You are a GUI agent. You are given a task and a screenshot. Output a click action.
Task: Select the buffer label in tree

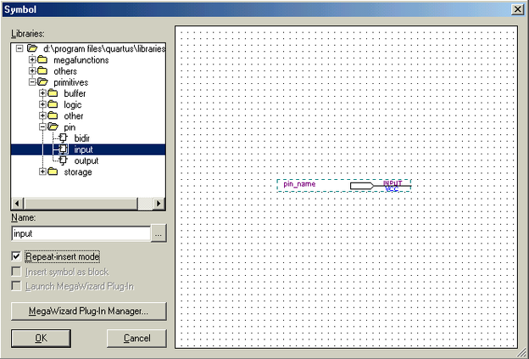pyautogui.click(x=75, y=93)
